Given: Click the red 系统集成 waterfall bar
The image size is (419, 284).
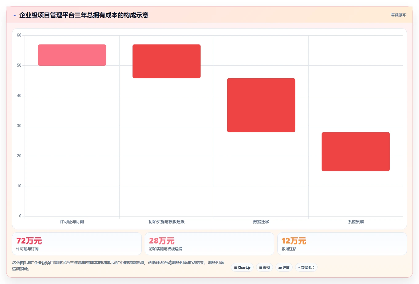Looking at the screenshot, I should click(x=356, y=152).
